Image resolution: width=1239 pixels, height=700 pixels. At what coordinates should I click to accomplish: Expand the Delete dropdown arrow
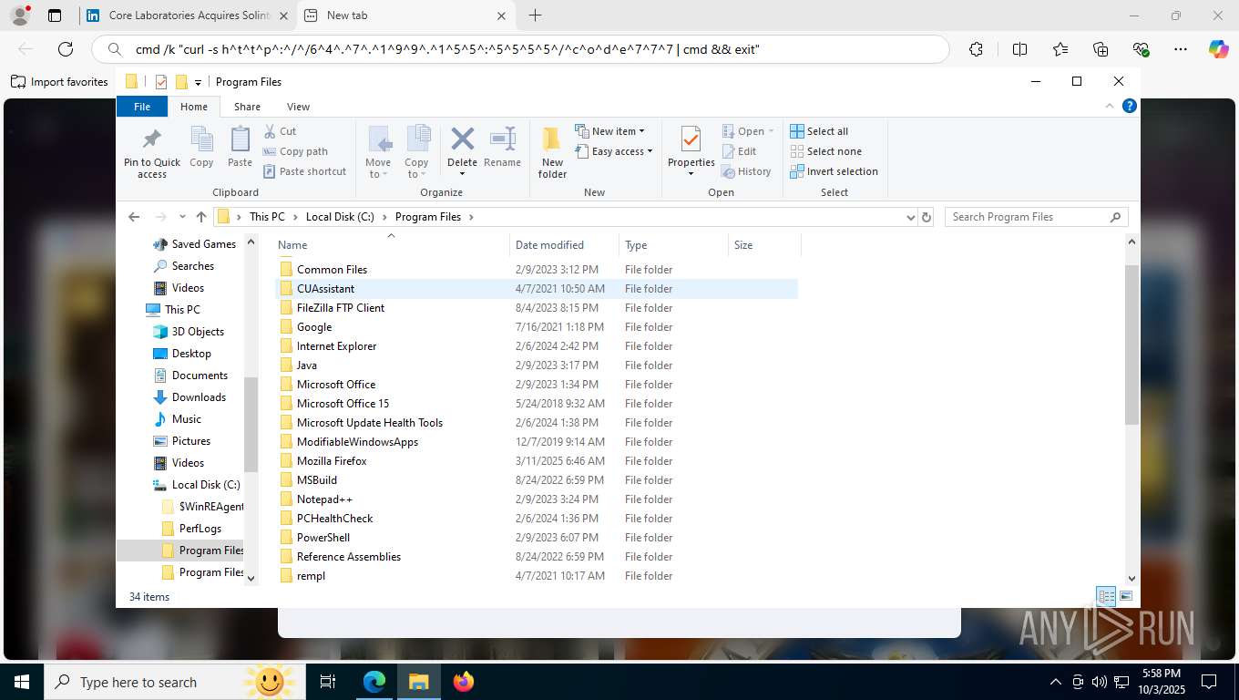tap(462, 174)
